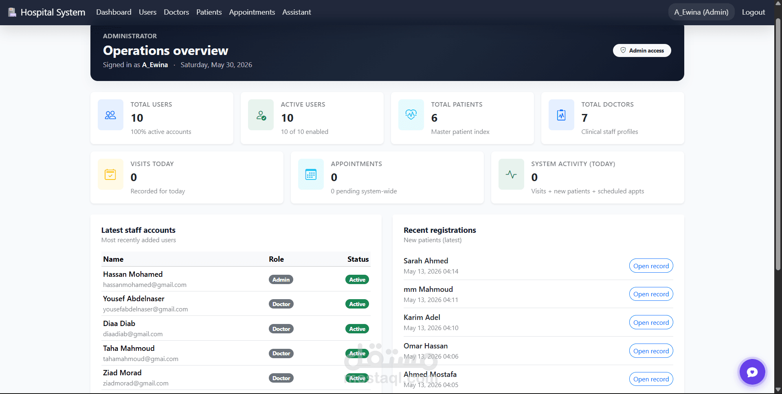782x394 pixels.
Task: Click the Role column header
Action: pos(276,259)
